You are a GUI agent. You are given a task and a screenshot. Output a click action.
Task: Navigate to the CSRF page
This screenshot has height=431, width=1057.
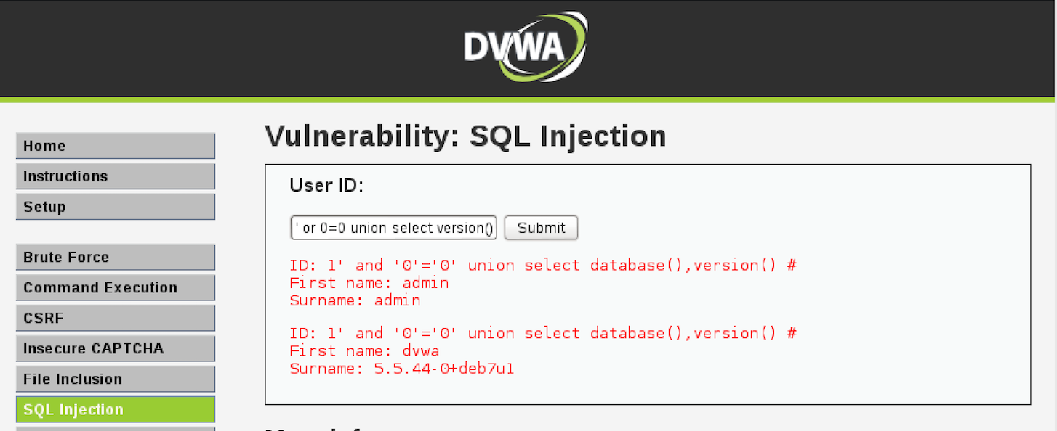[x=116, y=318]
